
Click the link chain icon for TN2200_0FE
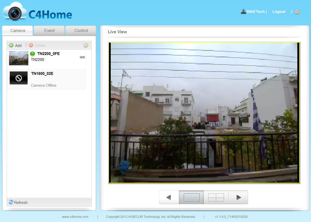[82, 57]
